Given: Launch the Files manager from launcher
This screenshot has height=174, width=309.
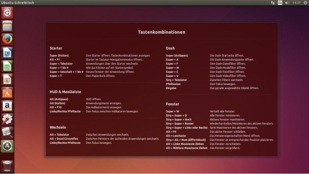Looking at the screenshot, I should [7, 26].
